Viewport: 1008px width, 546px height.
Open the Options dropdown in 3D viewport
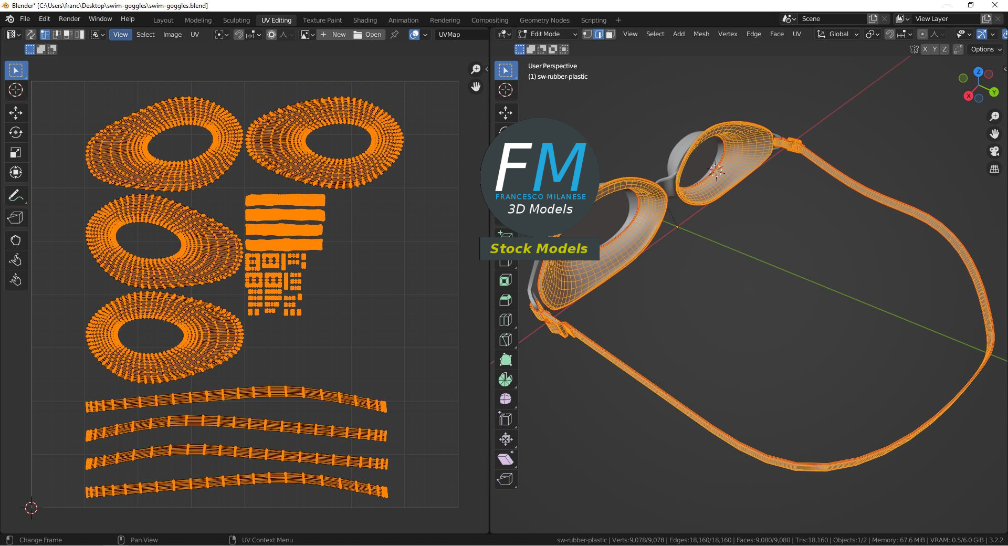coord(986,49)
